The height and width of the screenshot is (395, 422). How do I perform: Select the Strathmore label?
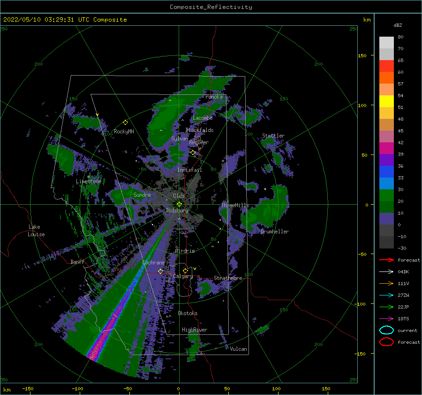pyautogui.click(x=228, y=278)
